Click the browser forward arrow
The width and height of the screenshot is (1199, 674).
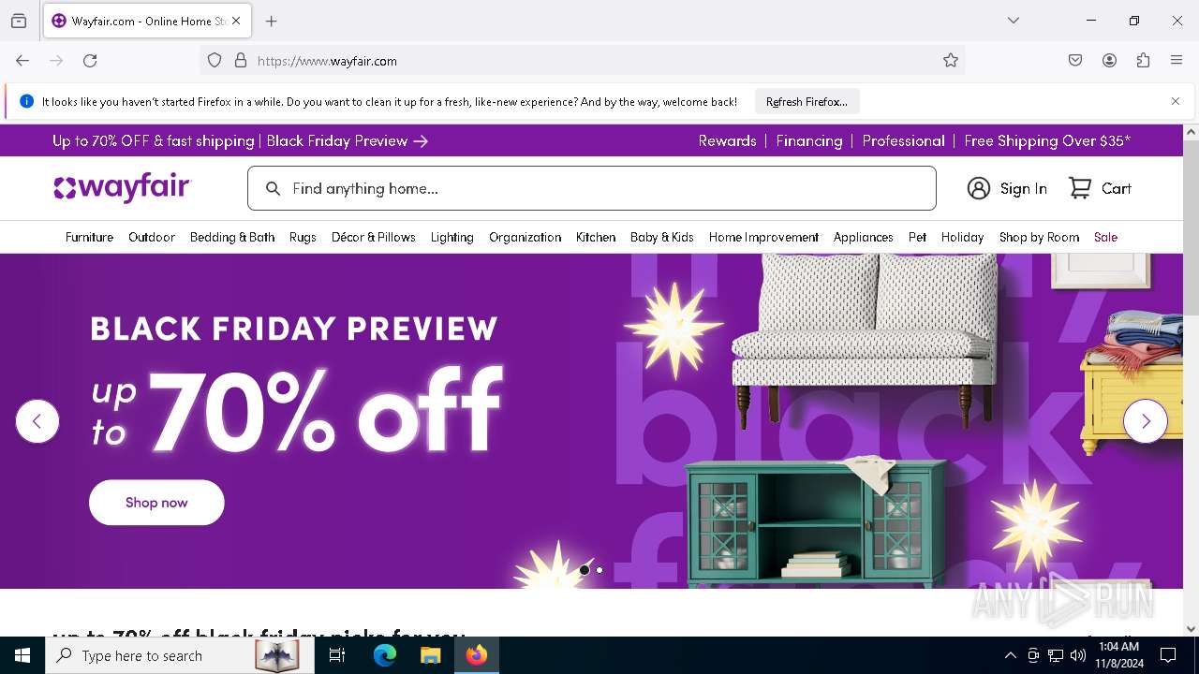click(56, 61)
